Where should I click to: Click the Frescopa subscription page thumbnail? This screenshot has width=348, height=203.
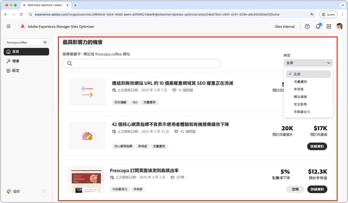pos(86,180)
